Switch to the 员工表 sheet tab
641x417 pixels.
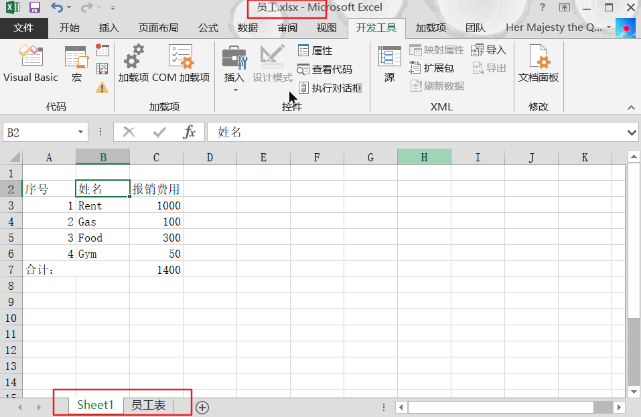tap(149, 404)
